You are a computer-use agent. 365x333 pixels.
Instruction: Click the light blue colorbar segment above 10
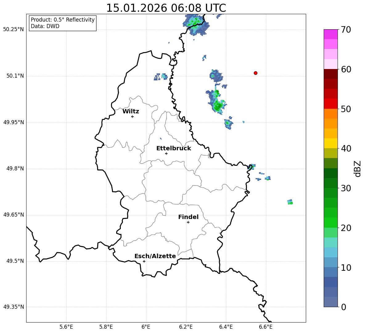point(331,252)
